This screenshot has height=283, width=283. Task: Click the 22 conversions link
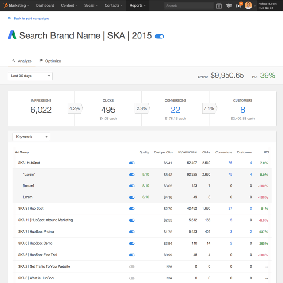(175, 110)
